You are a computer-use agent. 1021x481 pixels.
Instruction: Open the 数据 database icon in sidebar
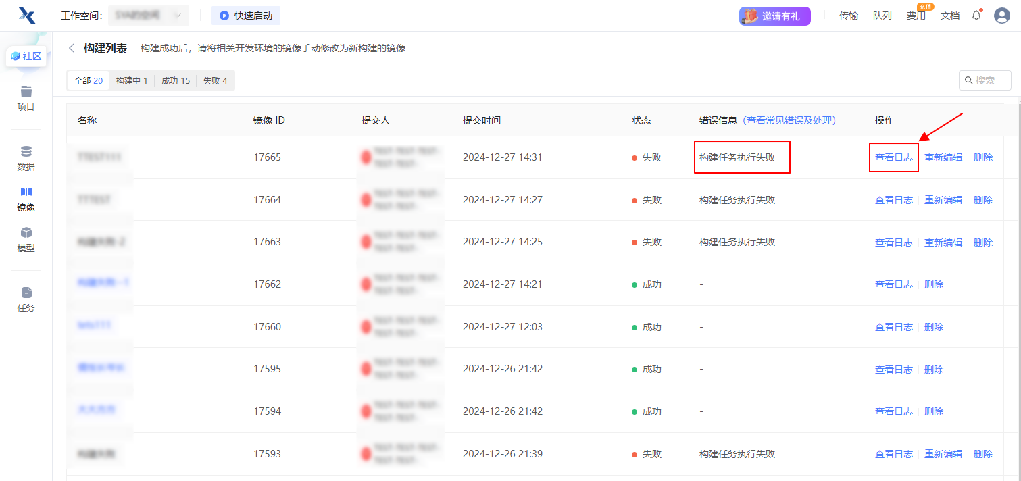pyautogui.click(x=26, y=151)
